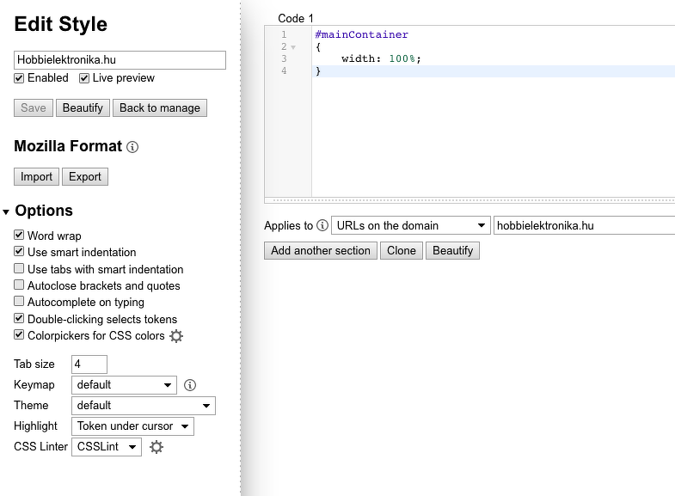Disable the Live preview checkbox
Viewport: 675px width, 496px height.
point(84,78)
